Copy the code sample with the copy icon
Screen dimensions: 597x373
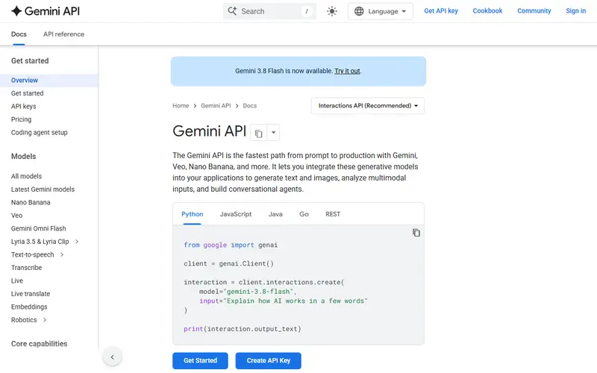click(416, 233)
